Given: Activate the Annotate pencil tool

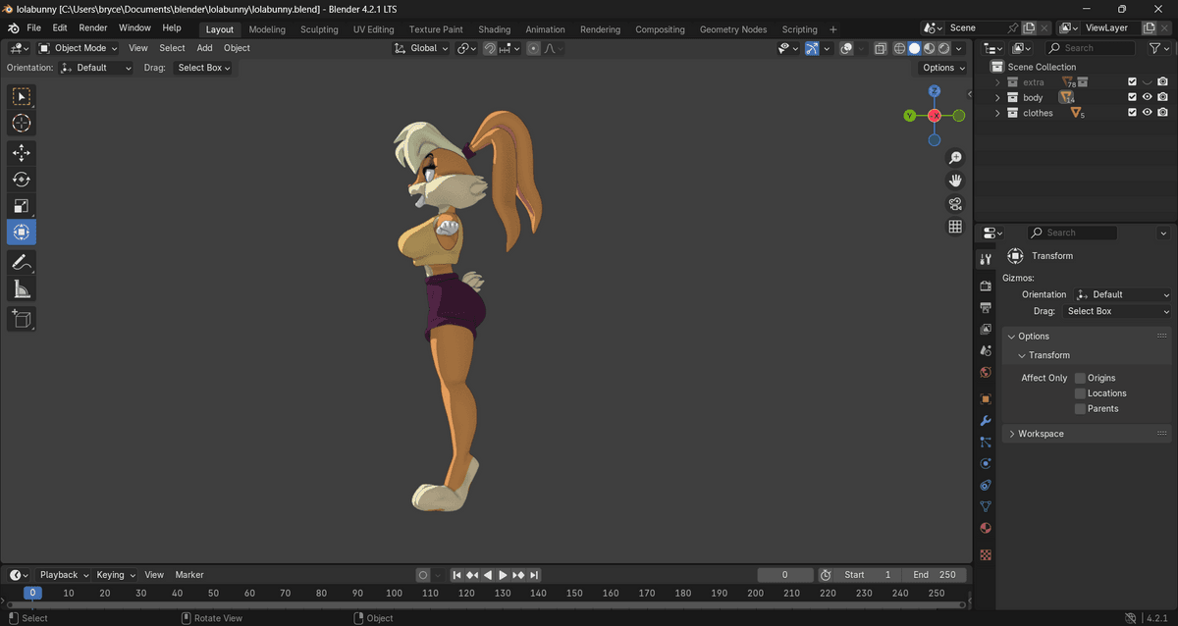Looking at the screenshot, I should tap(22, 262).
